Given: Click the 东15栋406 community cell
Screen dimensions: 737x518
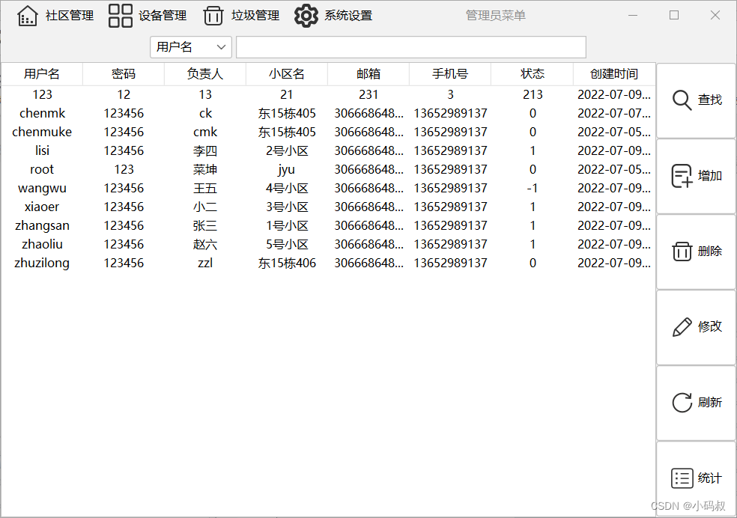Looking at the screenshot, I should (x=287, y=263).
